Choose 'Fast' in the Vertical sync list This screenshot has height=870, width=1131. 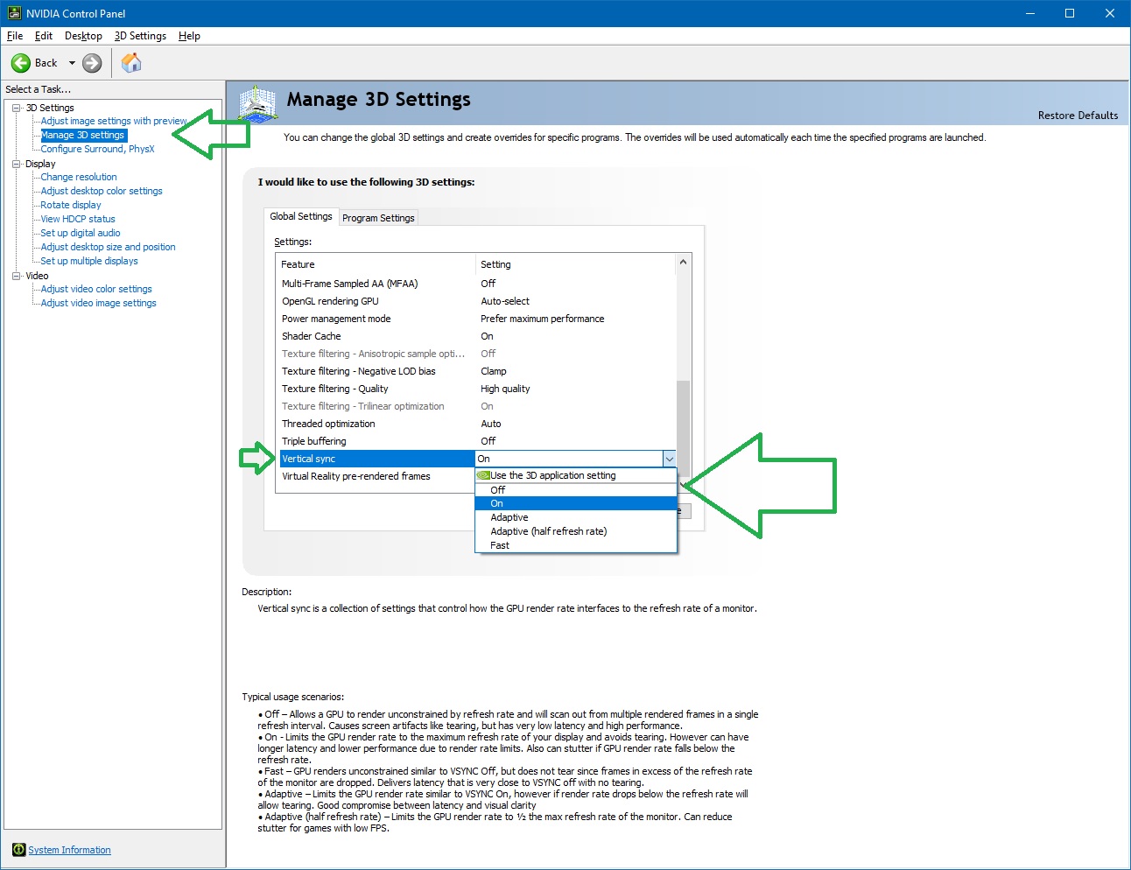[x=499, y=545]
